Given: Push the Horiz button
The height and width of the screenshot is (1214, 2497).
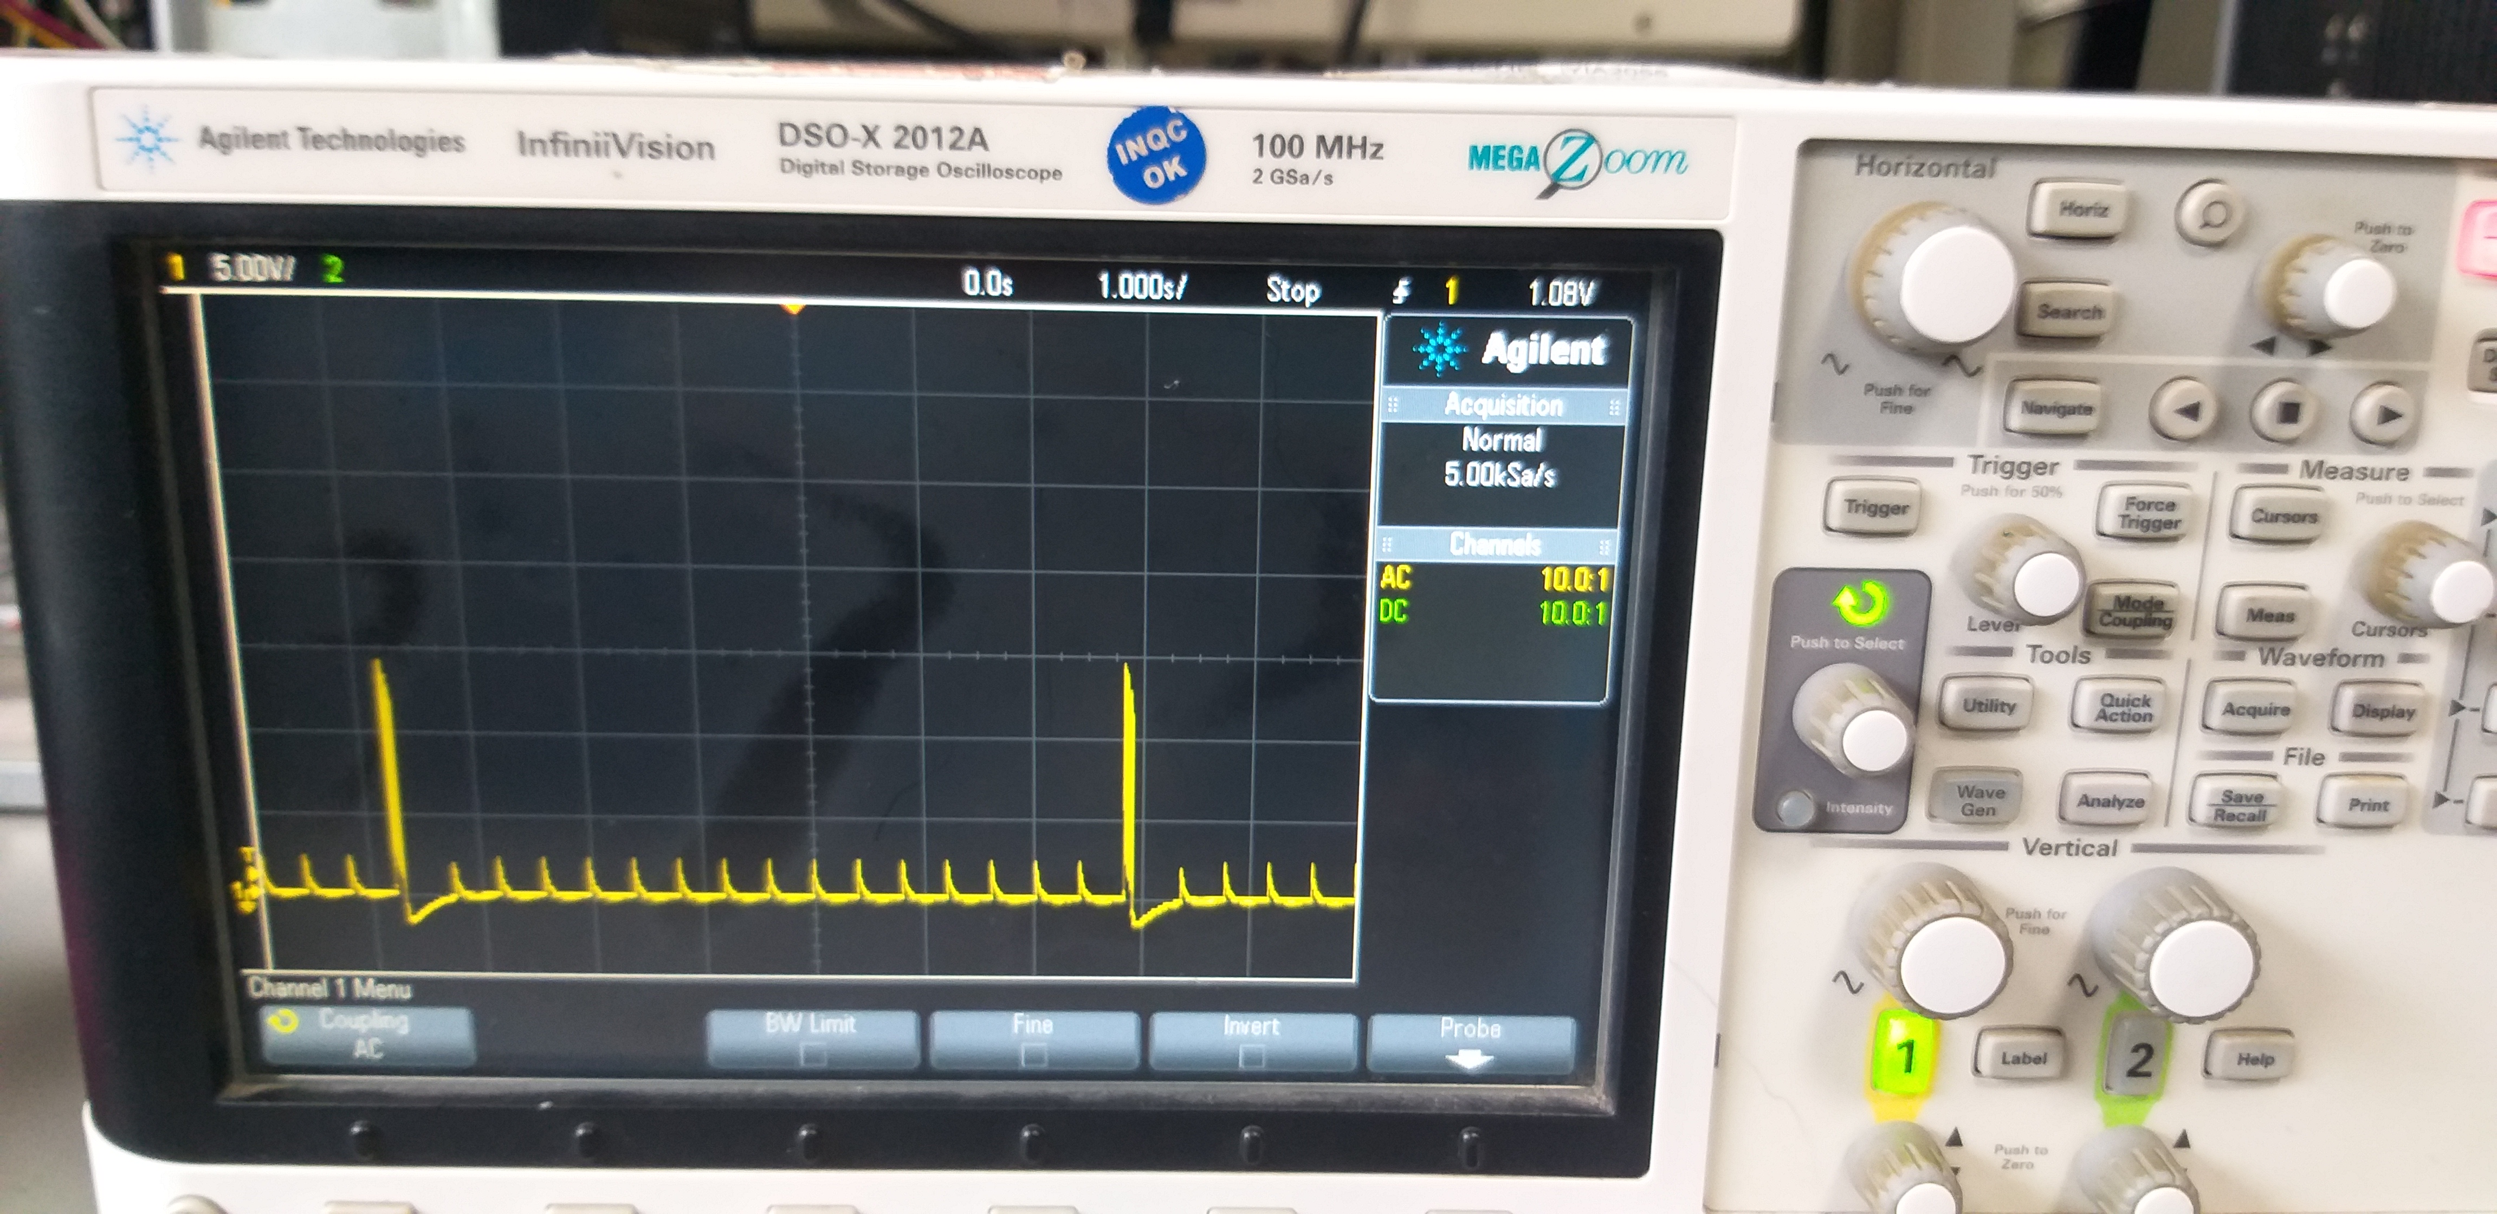Looking at the screenshot, I should (2082, 209).
